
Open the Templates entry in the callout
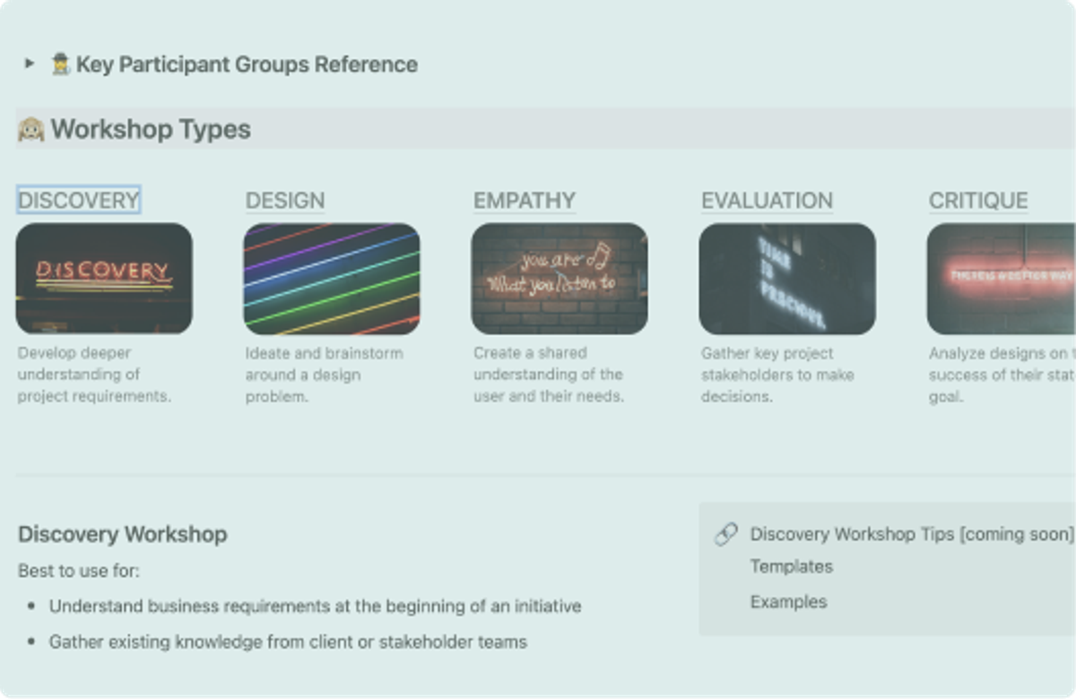[x=792, y=566]
